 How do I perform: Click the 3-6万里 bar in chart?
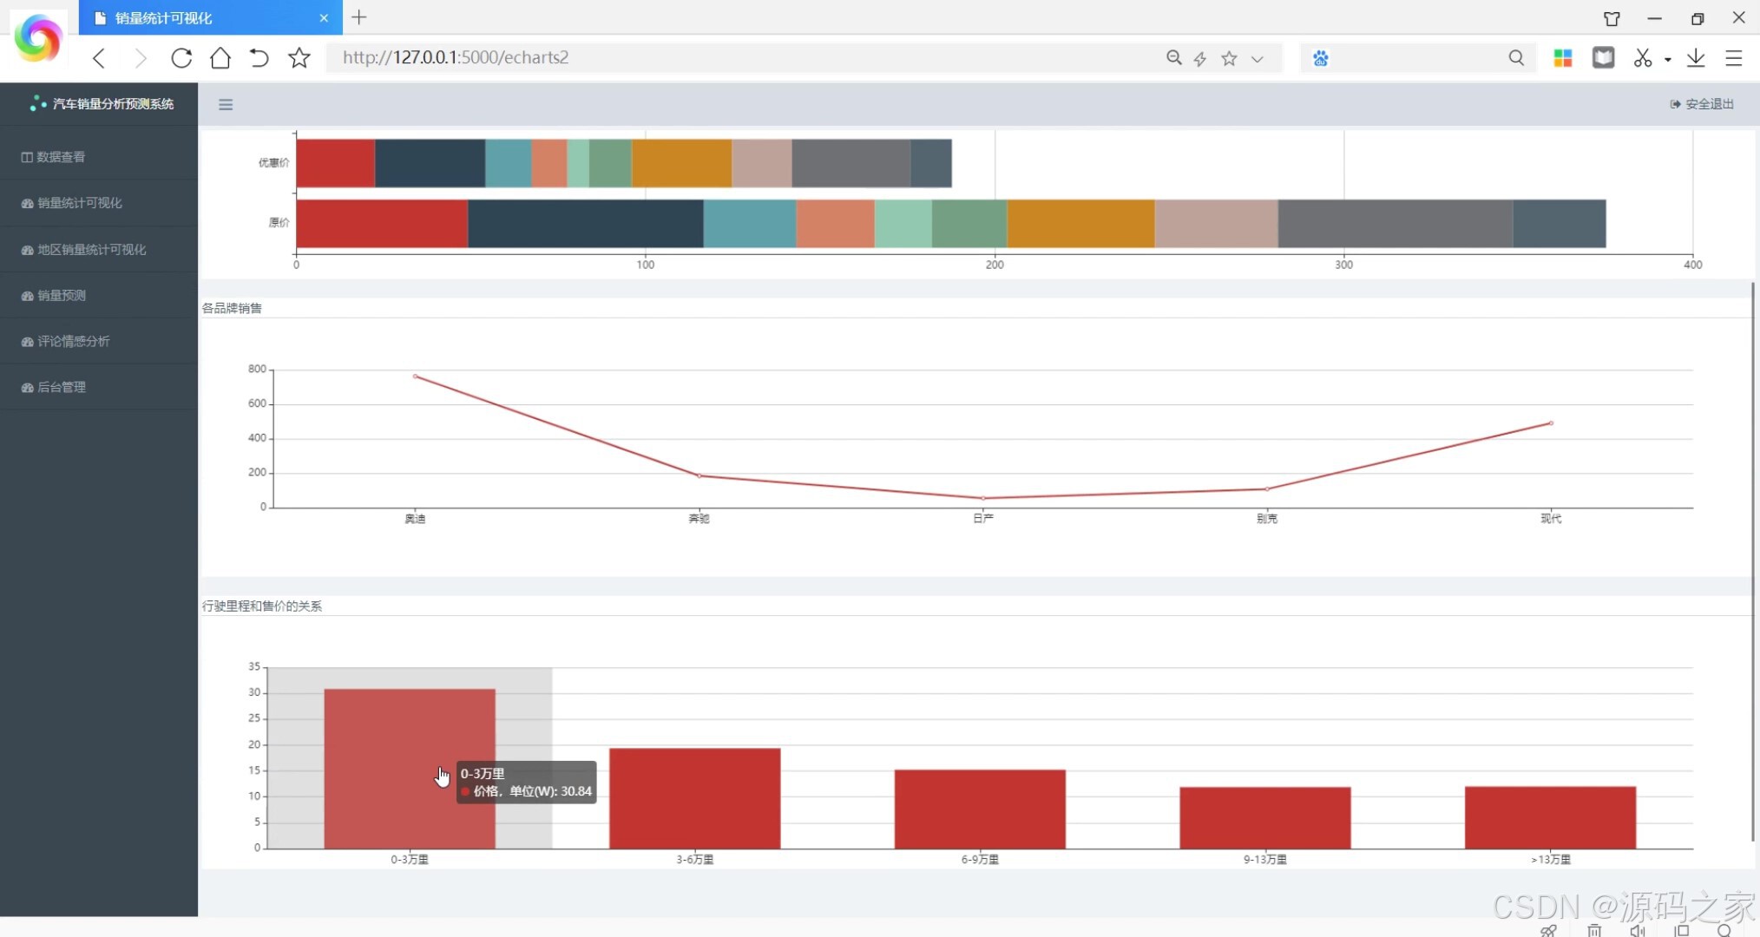click(694, 798)
